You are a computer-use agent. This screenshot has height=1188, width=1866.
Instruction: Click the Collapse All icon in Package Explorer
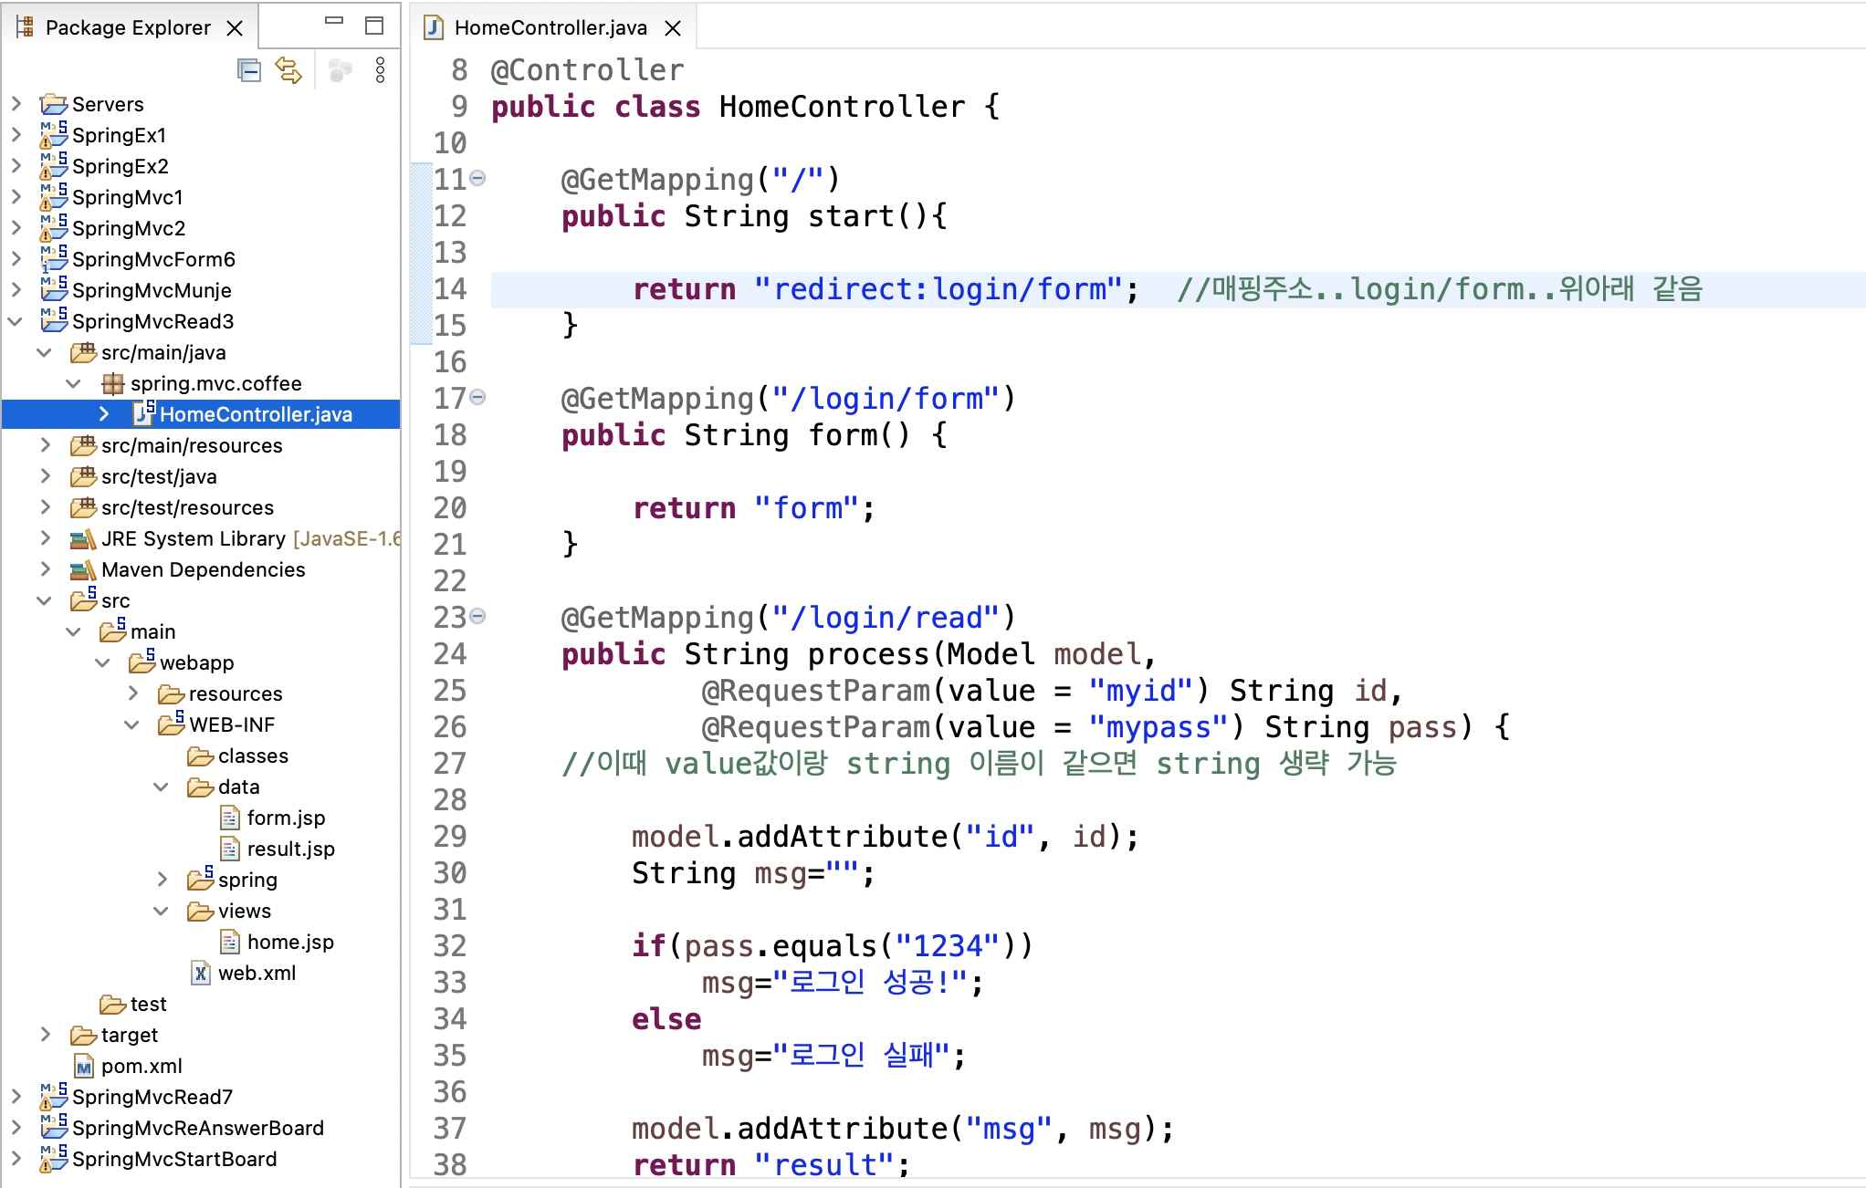[x=248, y=70]
